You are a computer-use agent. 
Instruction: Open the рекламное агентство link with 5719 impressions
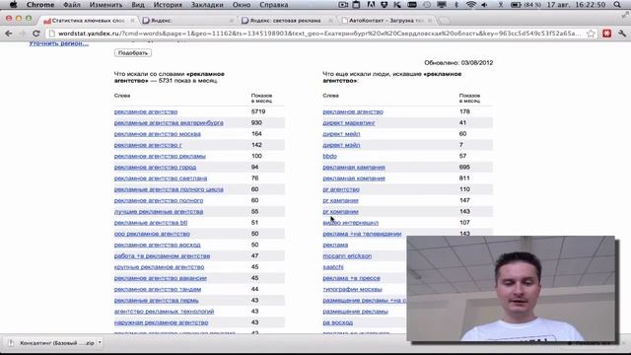[x=146, y=111]
